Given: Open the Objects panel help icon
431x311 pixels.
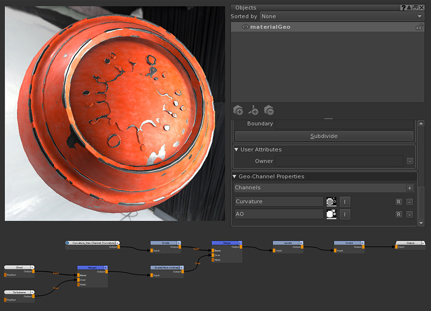Looking at the screenshot, I should click(x=403, y=8).
